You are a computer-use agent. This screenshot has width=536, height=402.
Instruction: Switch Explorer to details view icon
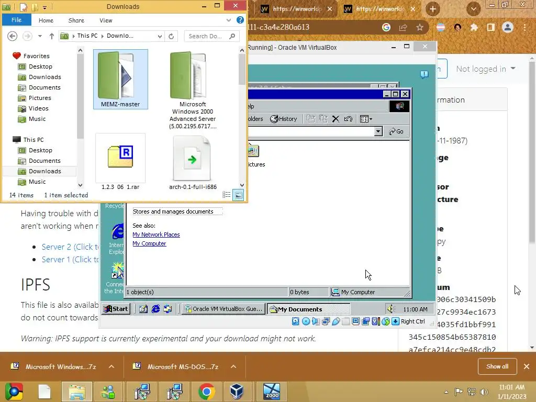coord(226,195)
